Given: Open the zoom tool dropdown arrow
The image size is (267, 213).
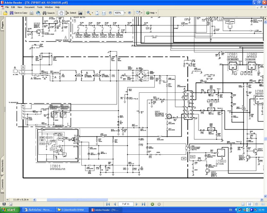Looking at the screenshot, I should click(93, 13).
